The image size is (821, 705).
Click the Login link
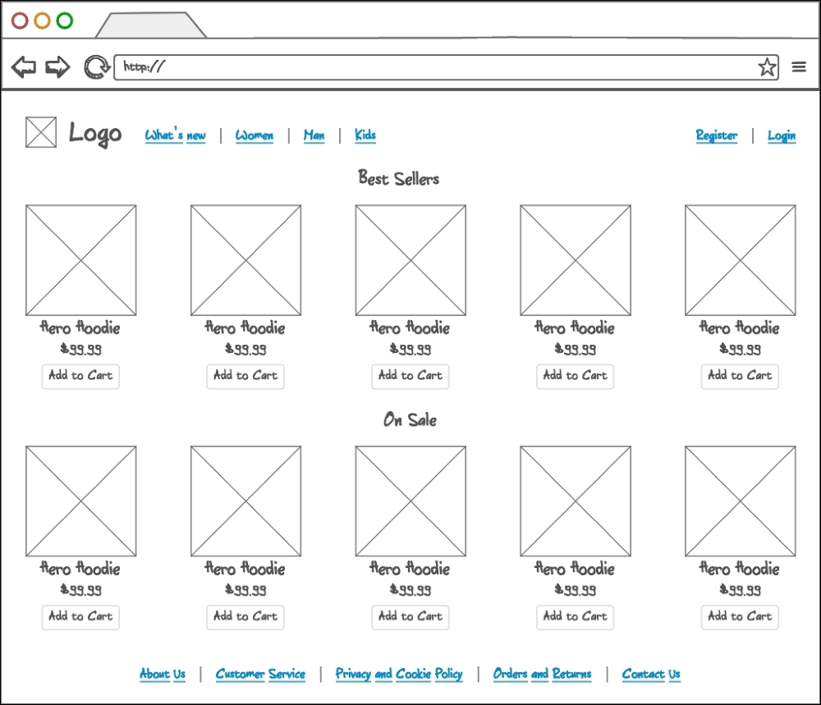pyautogui.click(x=781, y=135)
